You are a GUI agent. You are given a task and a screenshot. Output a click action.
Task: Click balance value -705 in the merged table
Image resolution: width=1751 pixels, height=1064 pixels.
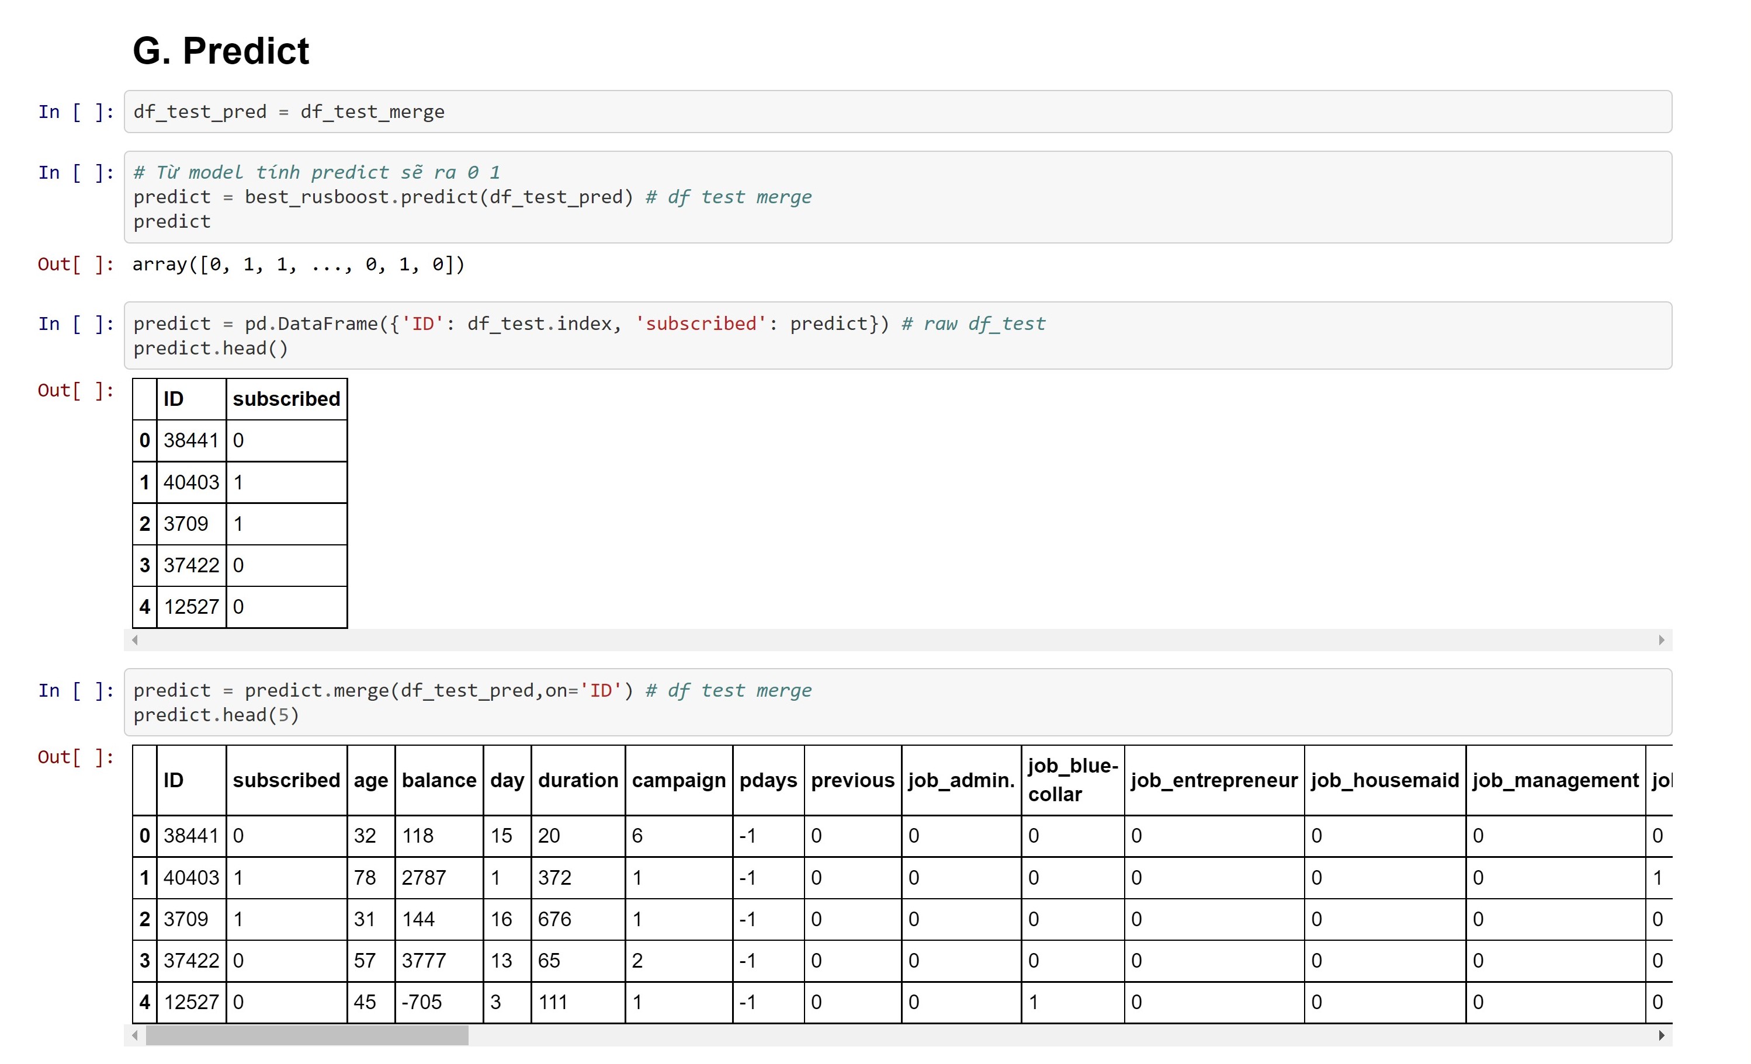pos(421,1002)
